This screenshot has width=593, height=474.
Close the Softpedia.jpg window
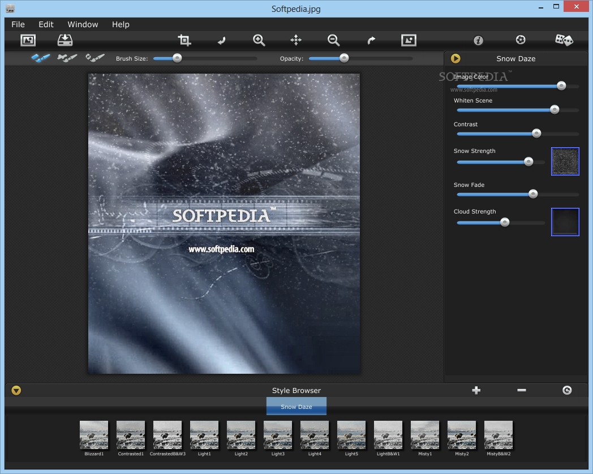pos(577,6)
